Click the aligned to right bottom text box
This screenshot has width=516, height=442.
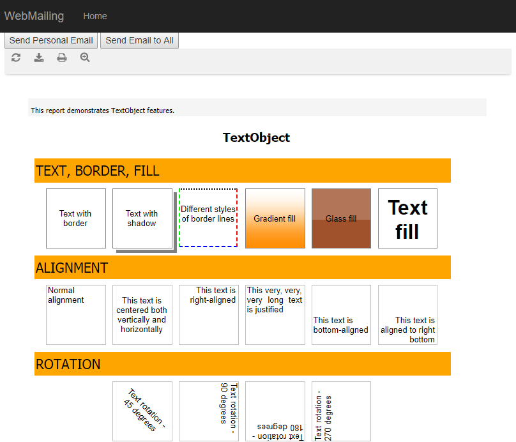point(407,315)
